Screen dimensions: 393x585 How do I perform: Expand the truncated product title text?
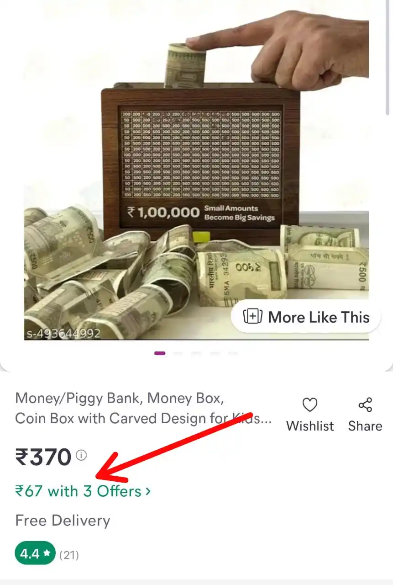tap(143, 408)
